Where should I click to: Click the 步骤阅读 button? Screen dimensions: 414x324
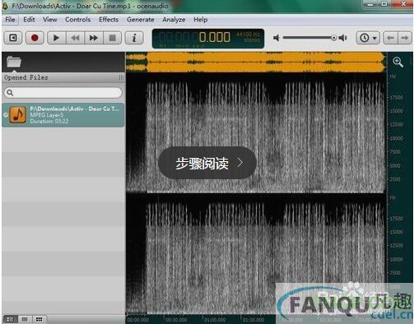tap(207, 163)
